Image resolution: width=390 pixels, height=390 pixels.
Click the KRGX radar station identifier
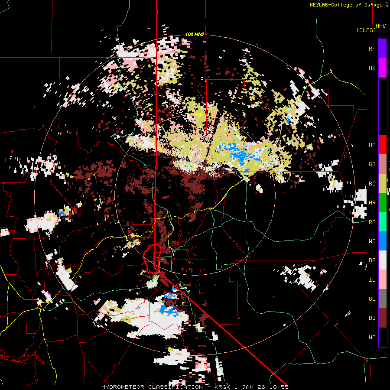(224, 387)
